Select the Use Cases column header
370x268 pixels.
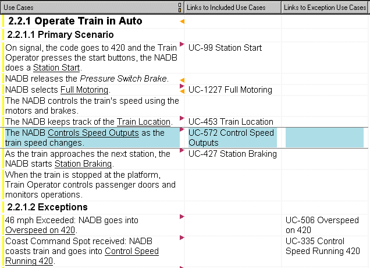(x=92, y=8)
